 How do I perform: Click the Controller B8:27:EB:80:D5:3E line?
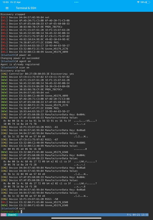[37, 74]
